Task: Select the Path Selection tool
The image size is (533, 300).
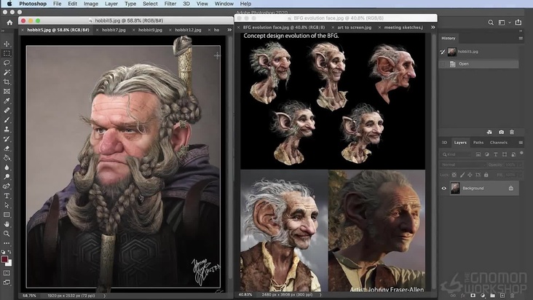Action: click(7, 205)
